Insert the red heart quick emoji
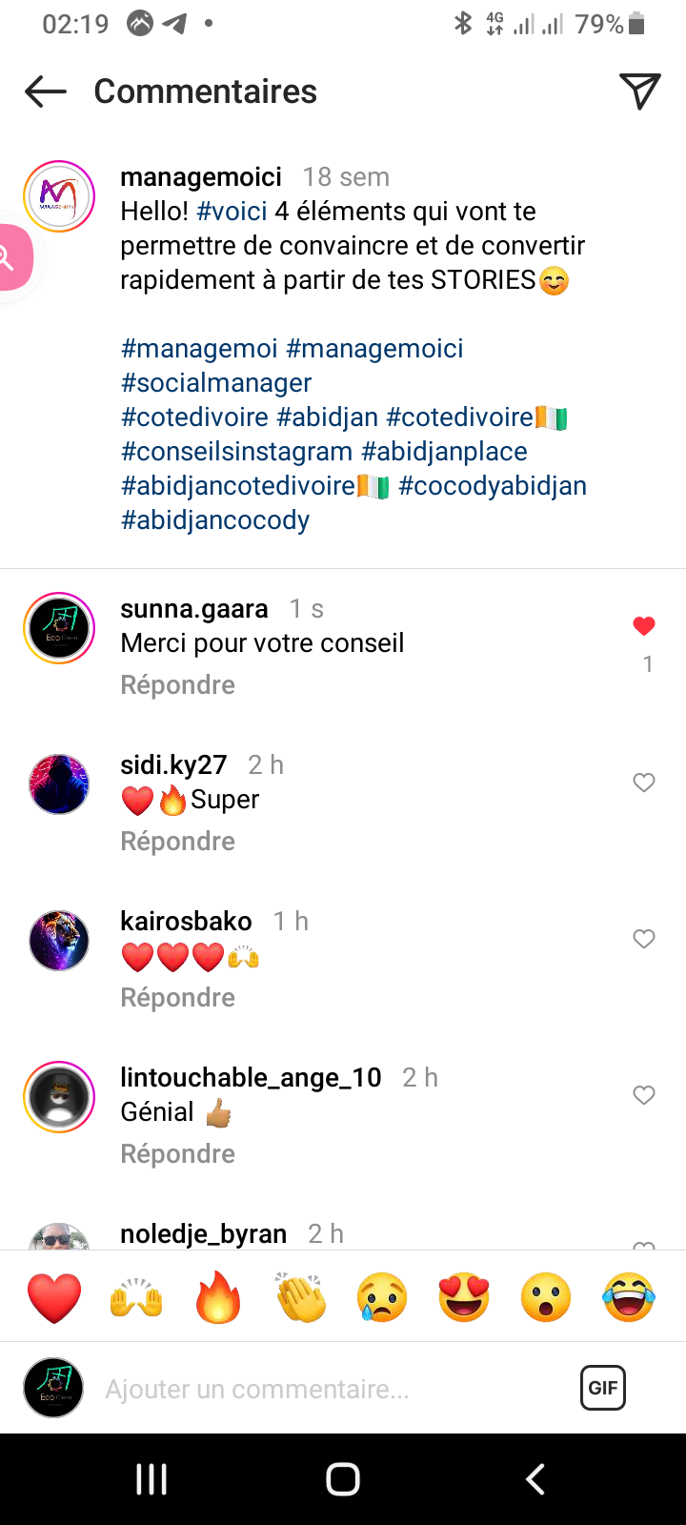 pyautogui.click(x=54, y=1297)
